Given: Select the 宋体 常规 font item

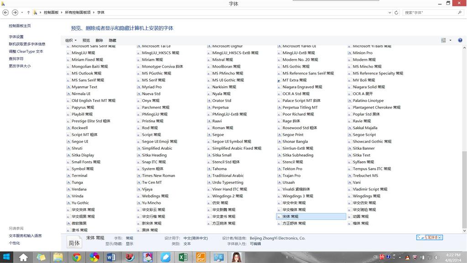Looking at the screenshot, I should click(311, 216).
